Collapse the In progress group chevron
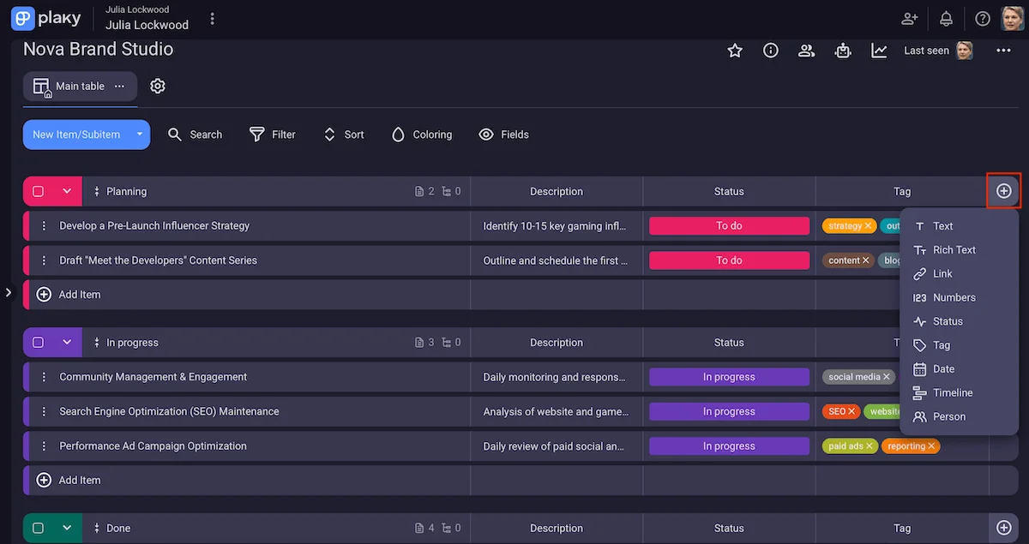Image resolution: width=1029 pixels, height=544 pixels. (67, 342)
